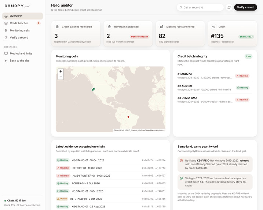Viewport: 263px width, 210px height.
Task: Click hash 0xfd2d7e...45721e
Action: tap(154, 161)
